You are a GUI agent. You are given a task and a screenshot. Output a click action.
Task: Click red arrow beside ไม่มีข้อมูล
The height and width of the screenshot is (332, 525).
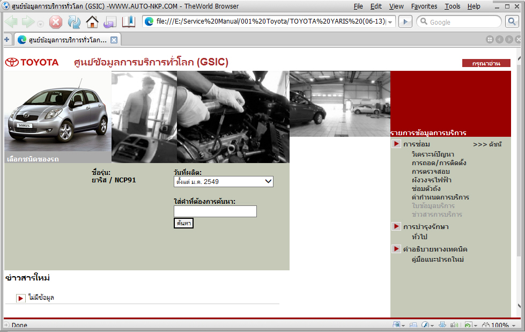[x=21, y=298]
